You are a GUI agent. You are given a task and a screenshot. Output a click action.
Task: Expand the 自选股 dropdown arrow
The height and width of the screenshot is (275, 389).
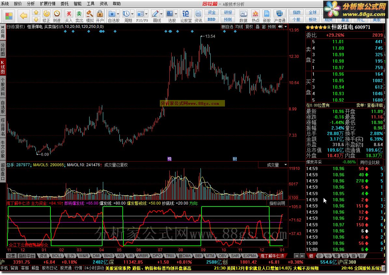tap(118, 14)
